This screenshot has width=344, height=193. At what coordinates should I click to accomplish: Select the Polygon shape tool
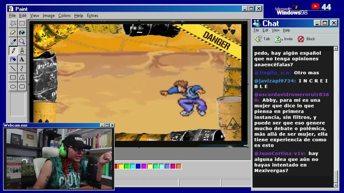pyautogui.click(x=22, y=78)
